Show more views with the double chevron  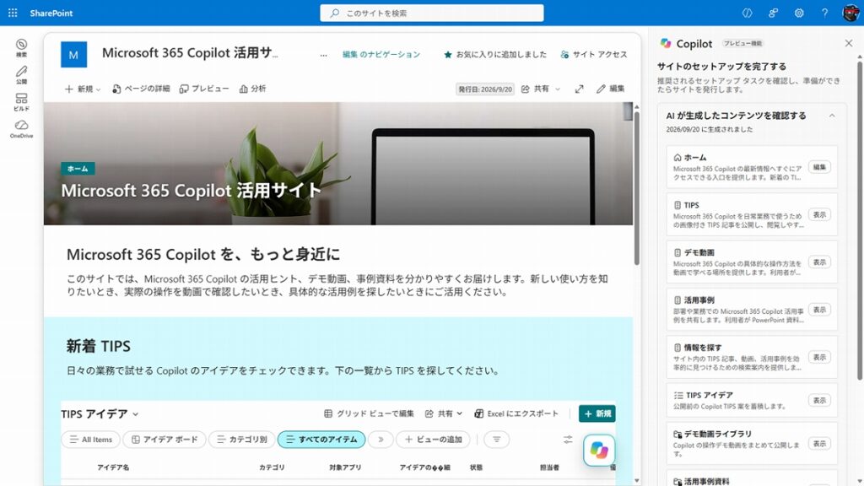tap(381, 440)
